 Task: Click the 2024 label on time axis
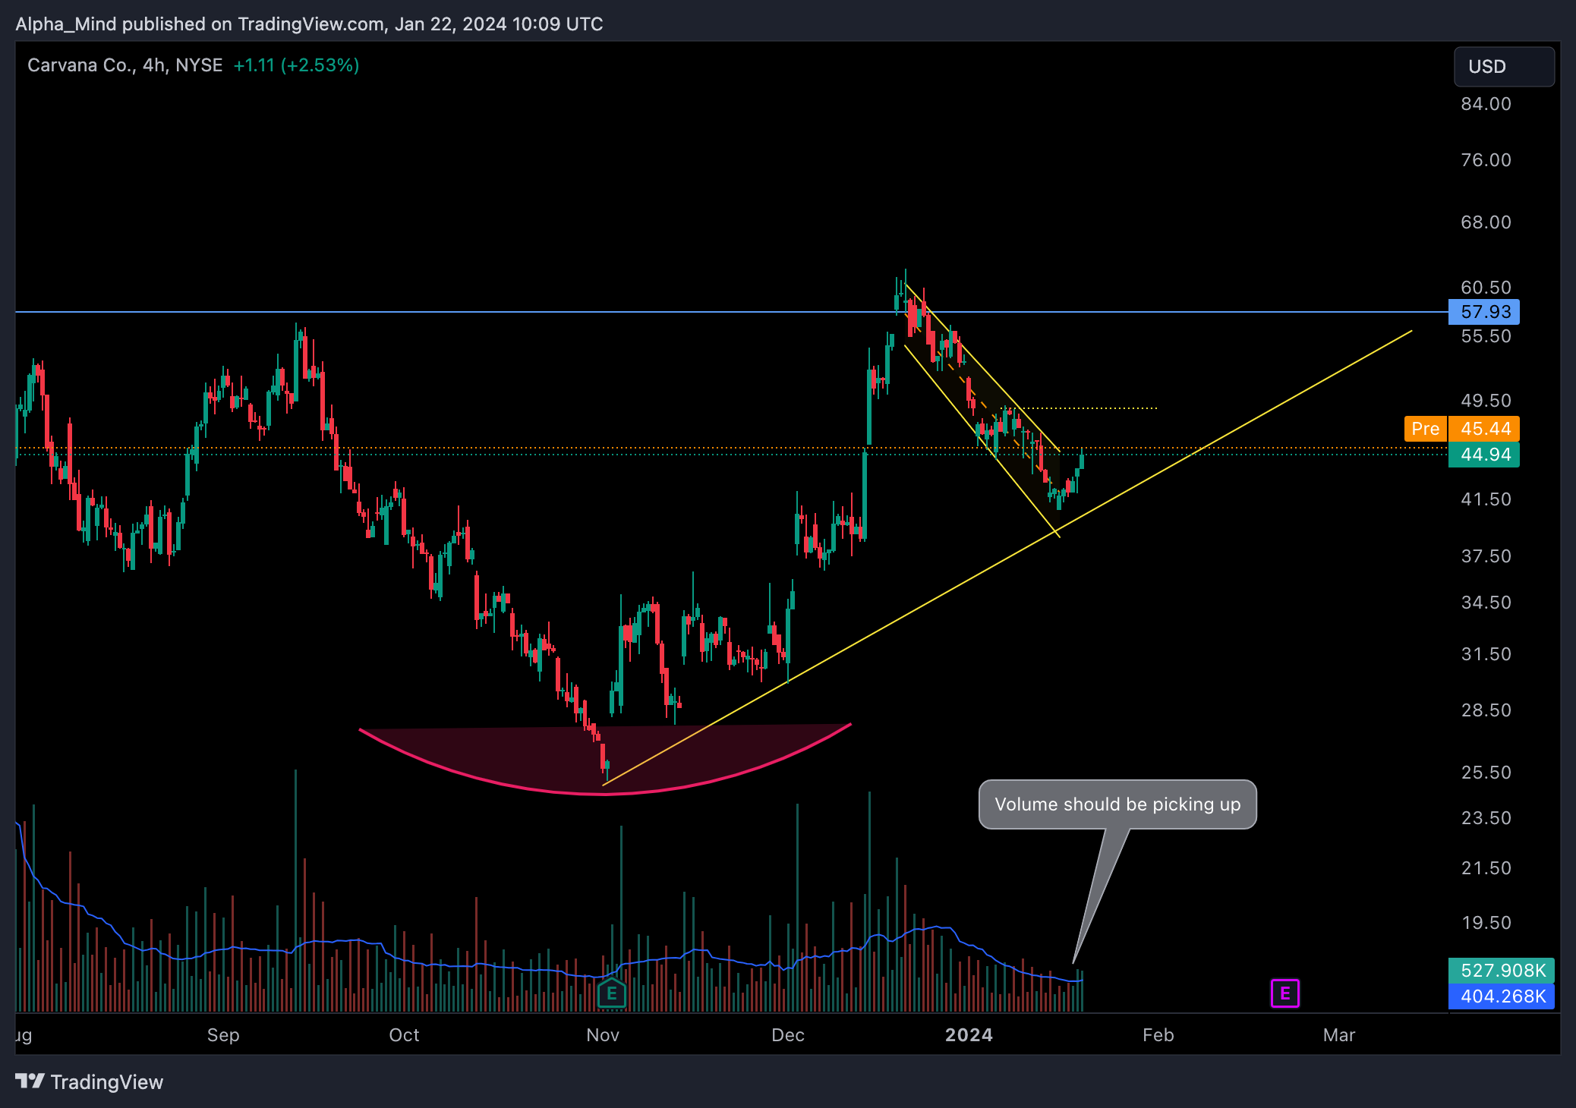(x=969, y=1035)
